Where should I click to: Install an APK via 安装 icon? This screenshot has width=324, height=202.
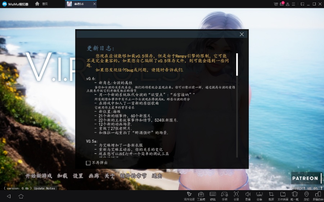click(x=259, y=196)
